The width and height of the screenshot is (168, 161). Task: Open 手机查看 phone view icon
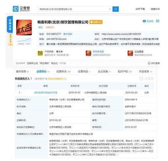tap(149, 63)
